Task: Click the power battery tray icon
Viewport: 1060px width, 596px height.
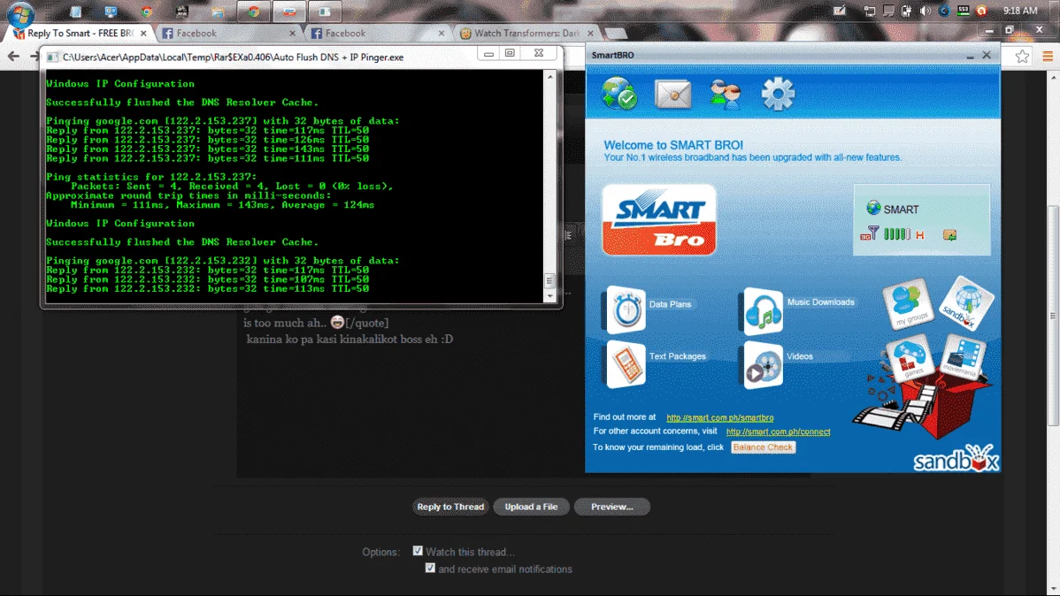Action: [x=907, y=11]
